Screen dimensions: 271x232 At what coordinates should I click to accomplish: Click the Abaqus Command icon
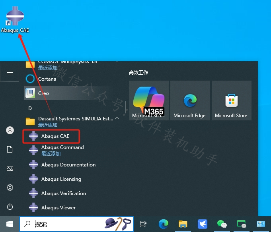coord(33,150)
